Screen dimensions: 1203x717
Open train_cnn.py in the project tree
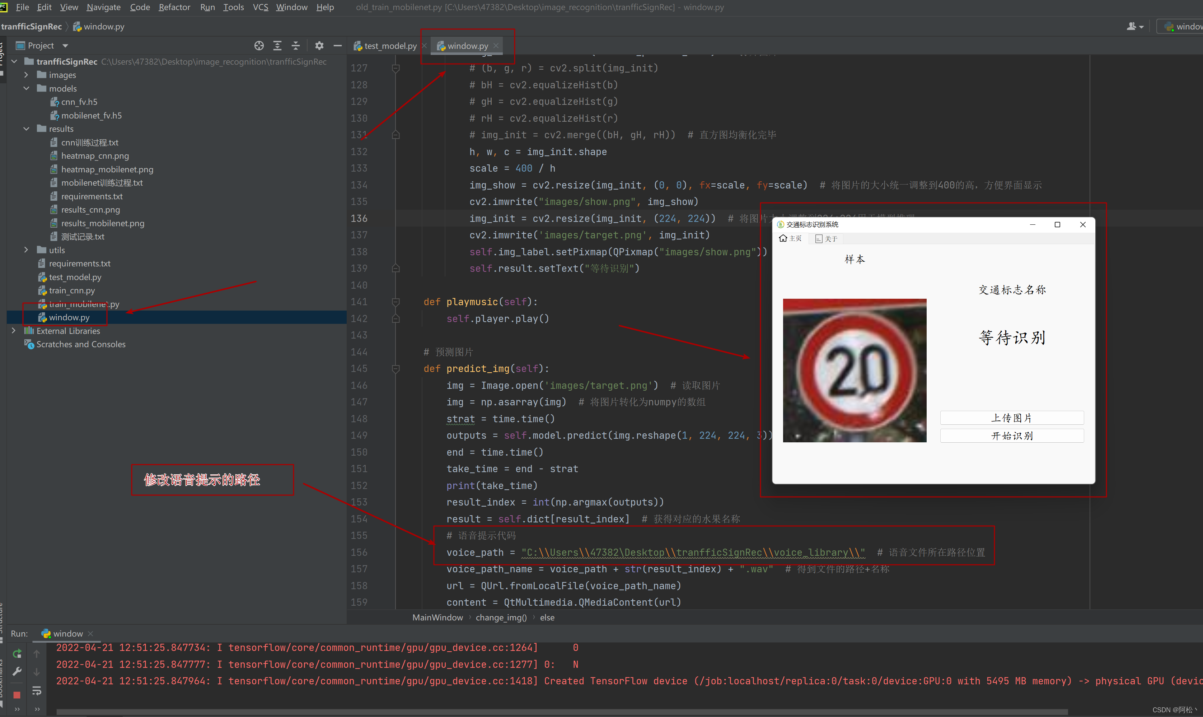(x=71, y=290)
